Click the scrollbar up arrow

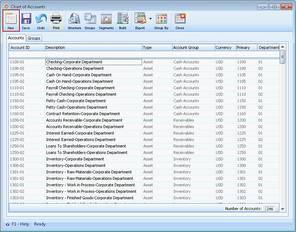tap(283, 47)
